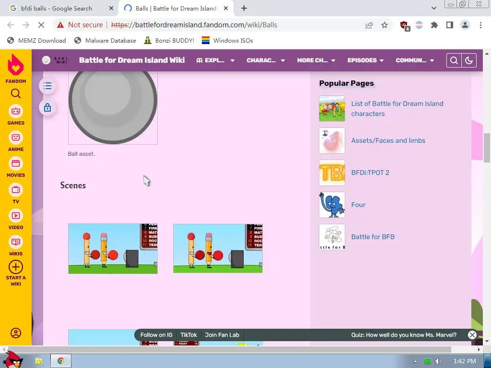Bookmark this page with star icon
This screenshot has height=368, width=491.
(x=385, y=25)
